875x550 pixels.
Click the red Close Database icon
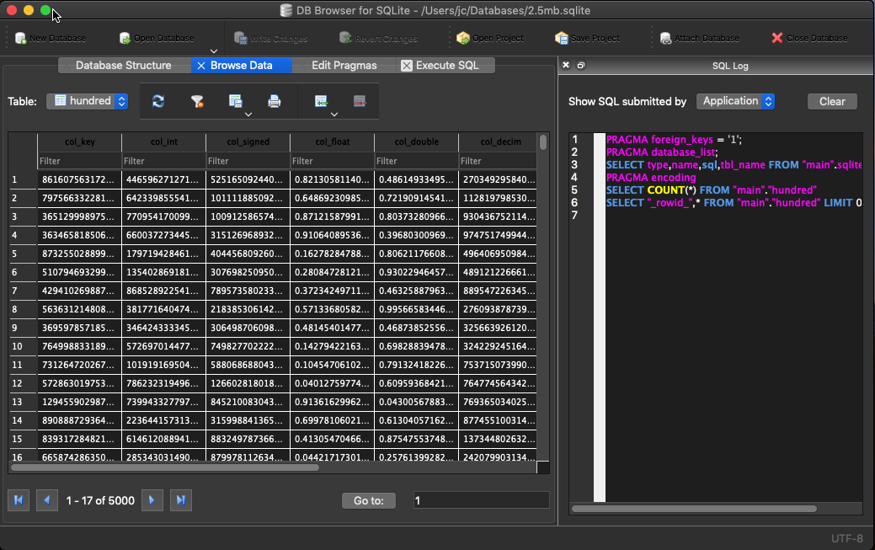(777, 38)
